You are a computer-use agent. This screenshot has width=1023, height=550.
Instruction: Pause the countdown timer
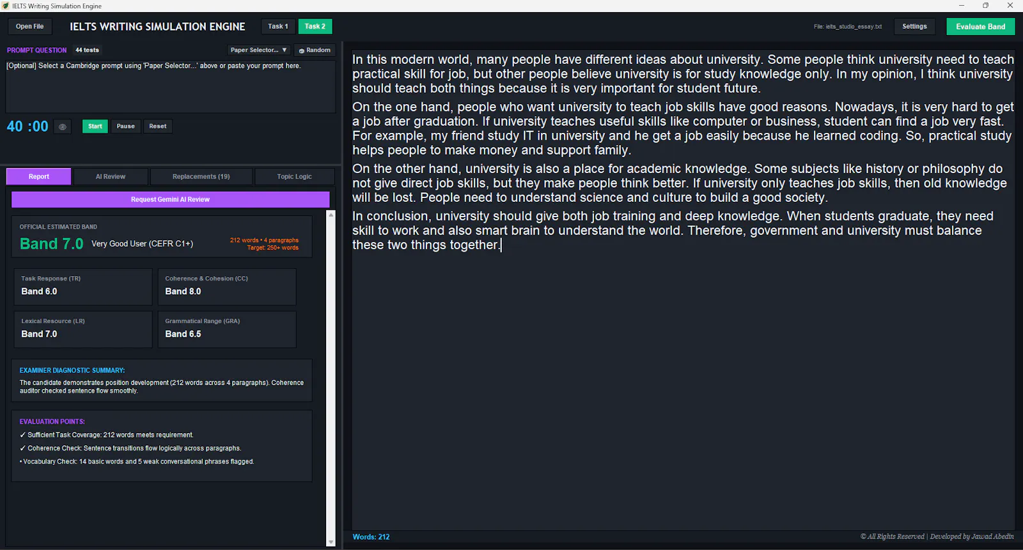point(126,126)
